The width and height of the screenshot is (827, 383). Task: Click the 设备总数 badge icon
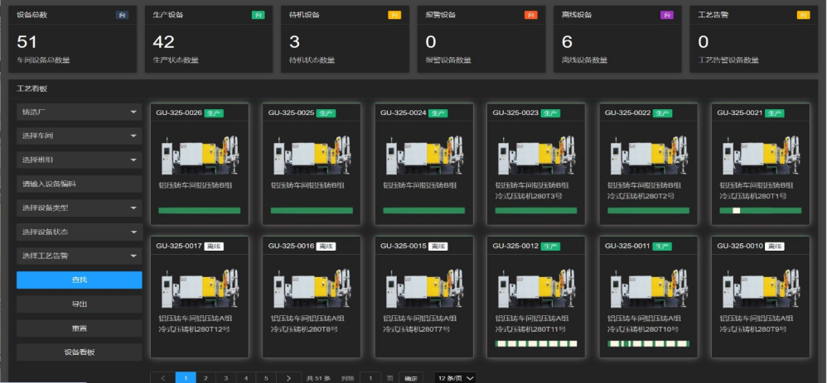pyautogui.click(x=123, y=15)
